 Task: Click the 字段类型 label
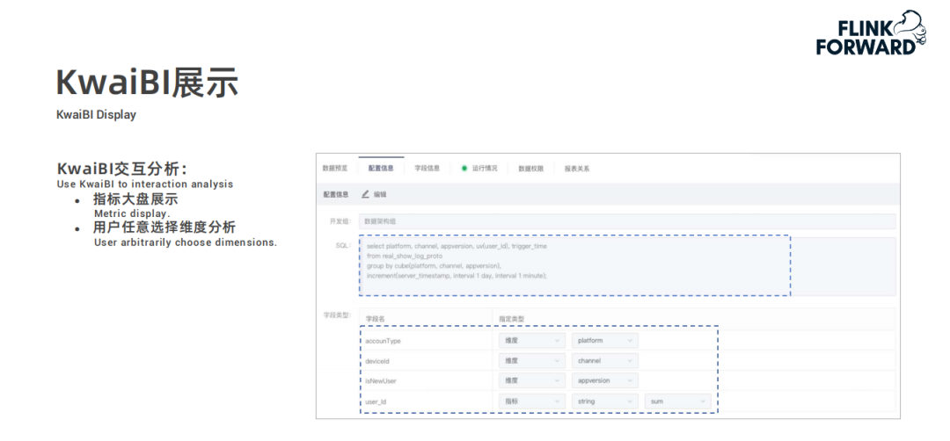point(336,315)
